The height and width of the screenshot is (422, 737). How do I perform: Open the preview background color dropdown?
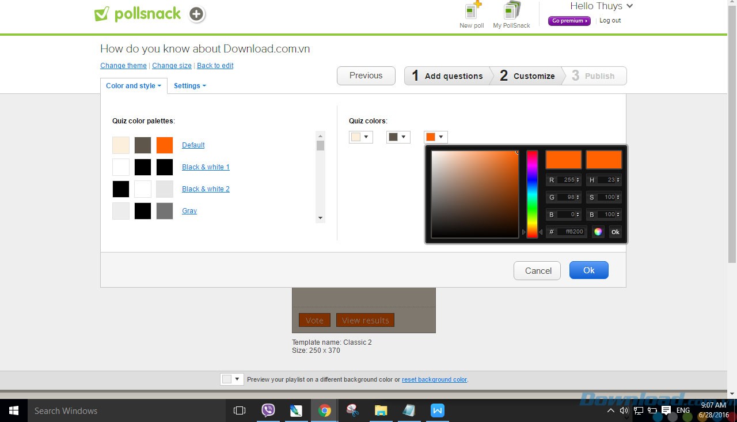point(231,379)
